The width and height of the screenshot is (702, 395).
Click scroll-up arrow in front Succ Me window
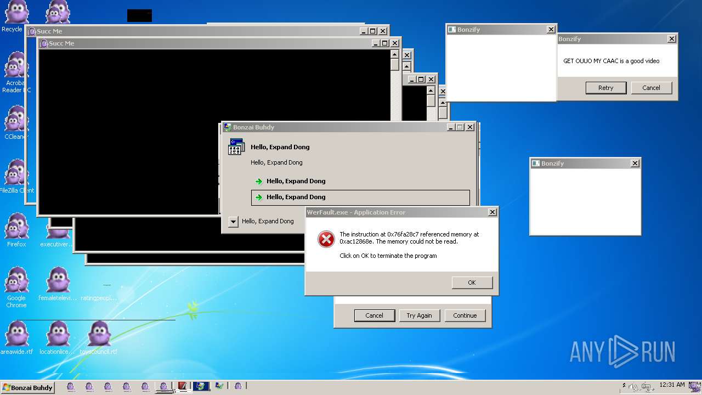(394, 54)
